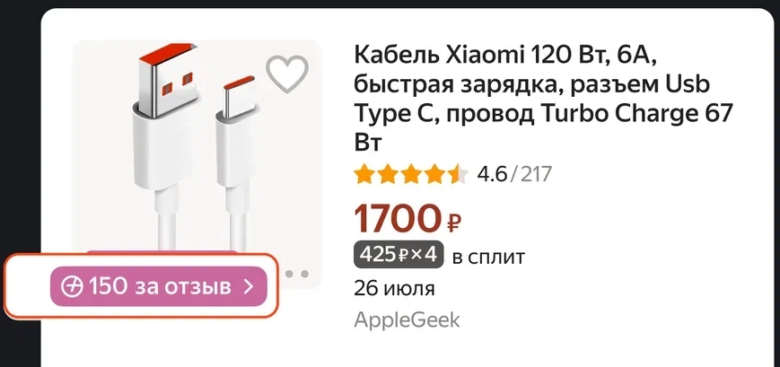Select the 425₽×4 split payment badge

pyautogui.click(x=398, y=256)
